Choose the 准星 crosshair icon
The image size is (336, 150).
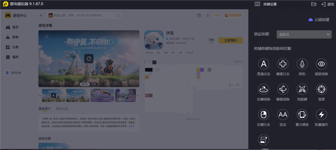[x=321, y=89]
